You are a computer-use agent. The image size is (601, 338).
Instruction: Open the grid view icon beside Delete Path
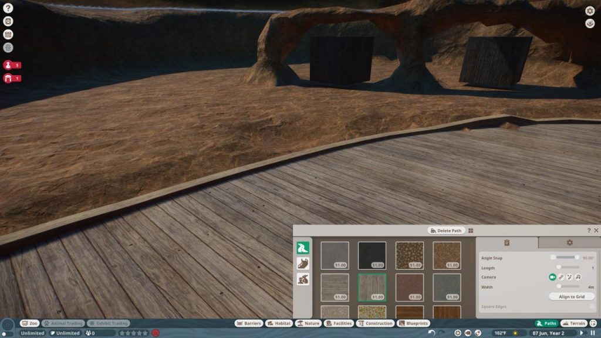471,231
